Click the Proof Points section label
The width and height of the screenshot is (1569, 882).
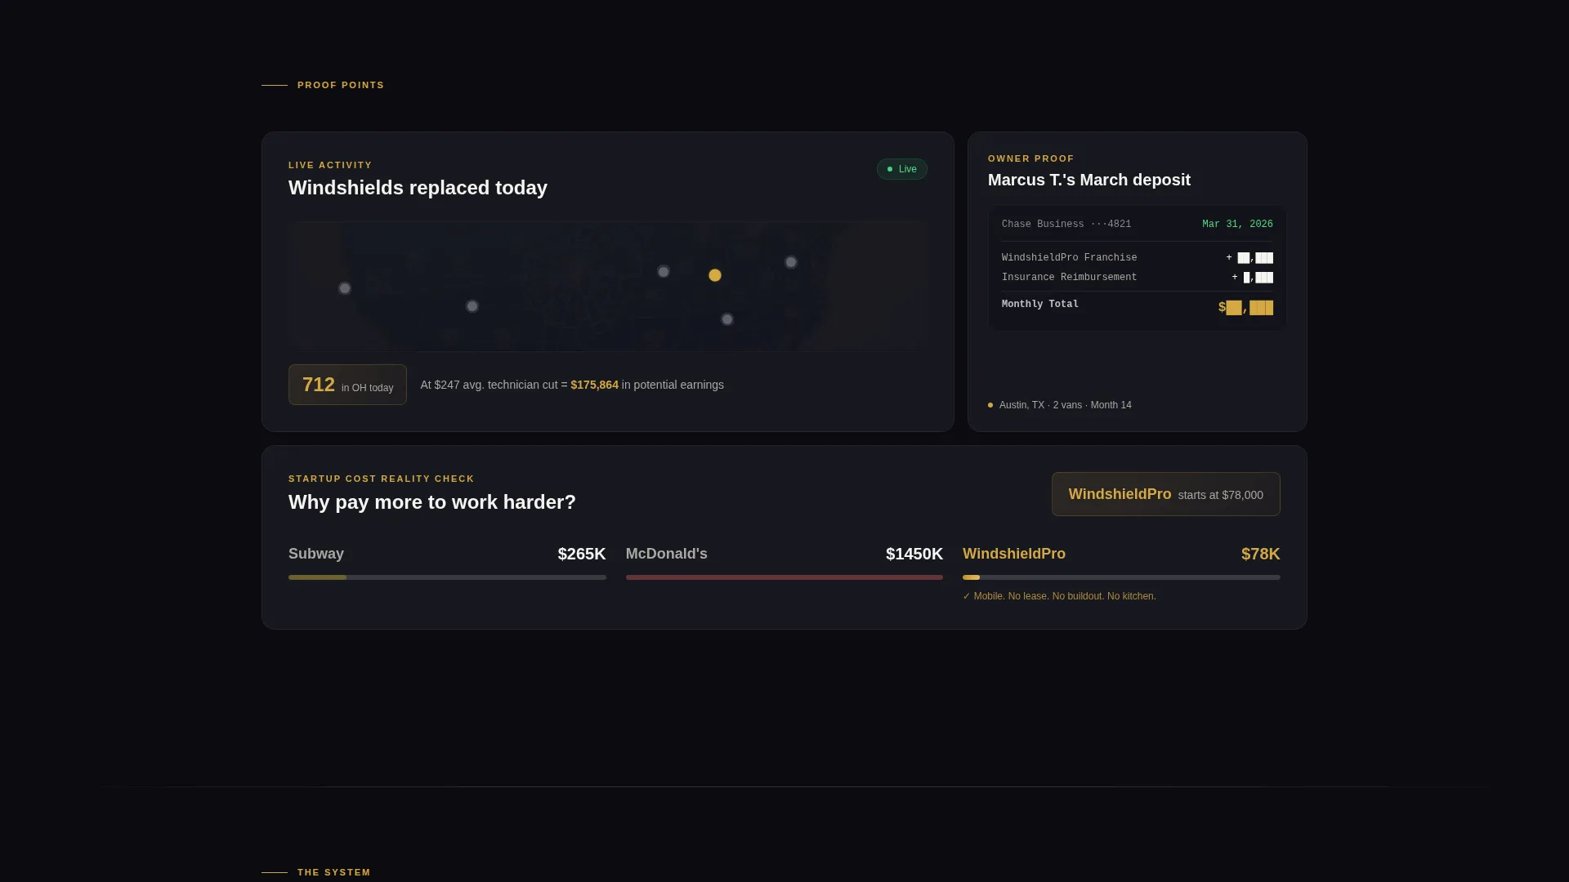pos(341,85)
